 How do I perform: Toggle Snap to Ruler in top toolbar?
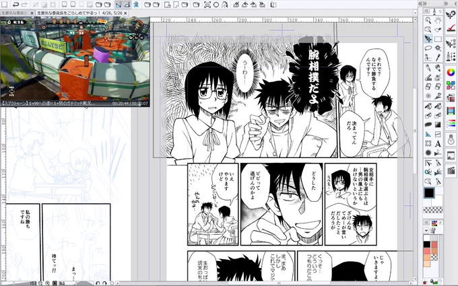coord(119,5)
